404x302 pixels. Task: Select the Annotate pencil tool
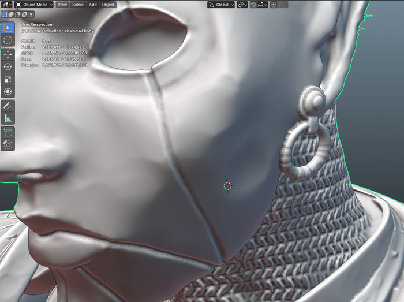tap(8, 106)
